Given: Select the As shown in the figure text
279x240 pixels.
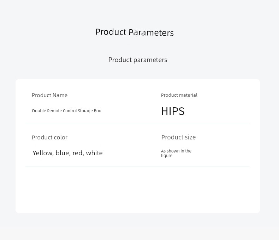Looking at the screenshot, I should pyautogui.click(x=176, y=153).
